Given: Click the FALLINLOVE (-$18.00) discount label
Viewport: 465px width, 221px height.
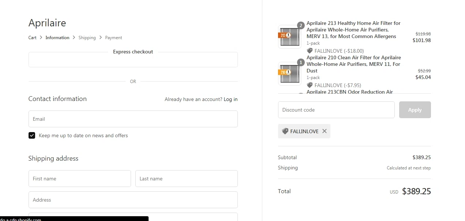Looking at the screenshot, I should click(x=339, y=51).
